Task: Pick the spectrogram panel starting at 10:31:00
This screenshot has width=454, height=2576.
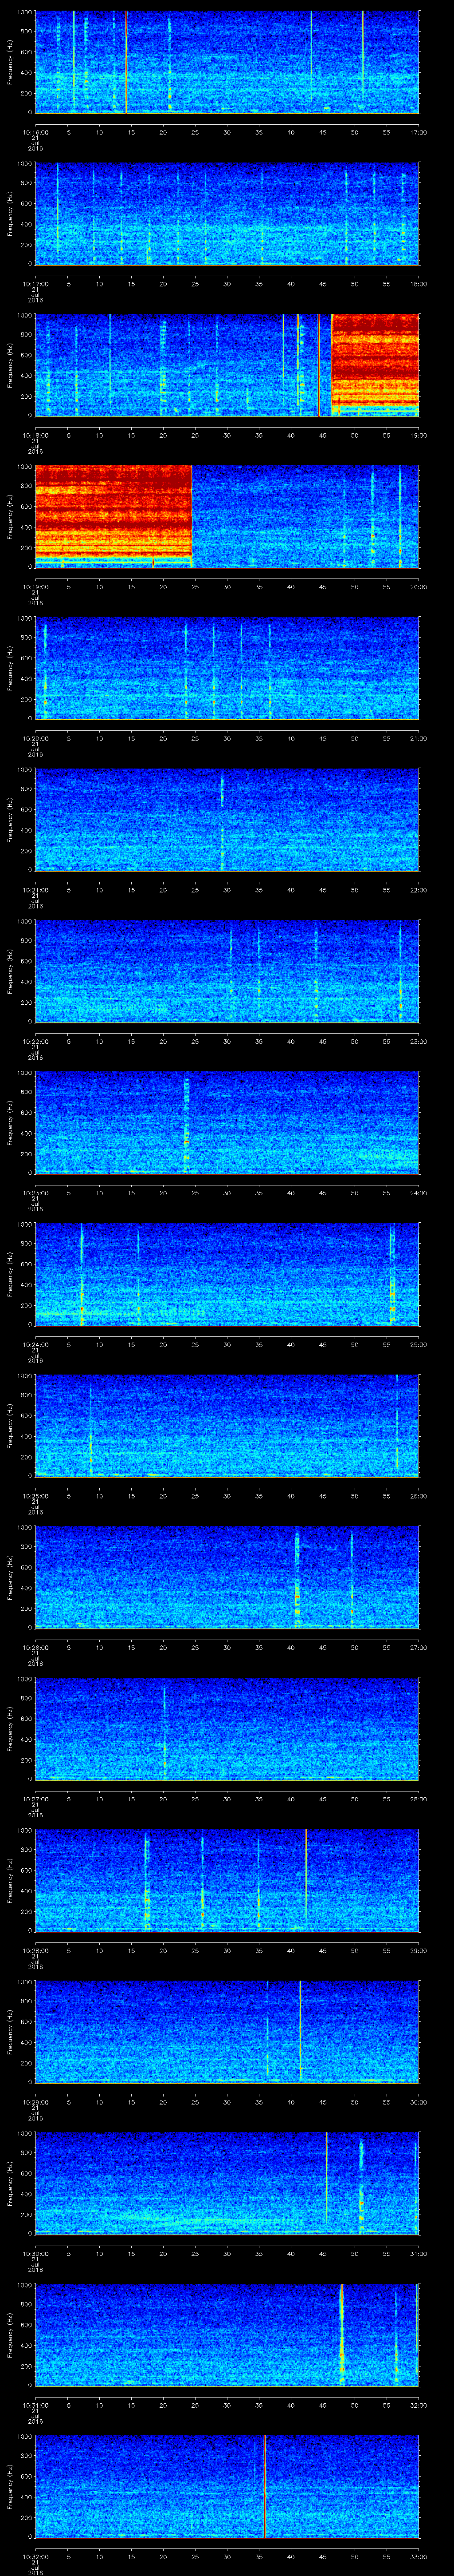Action: pyautogui.click(x=227, y=2335)
